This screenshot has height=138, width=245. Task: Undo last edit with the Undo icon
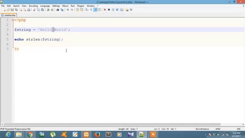[48, 10]
